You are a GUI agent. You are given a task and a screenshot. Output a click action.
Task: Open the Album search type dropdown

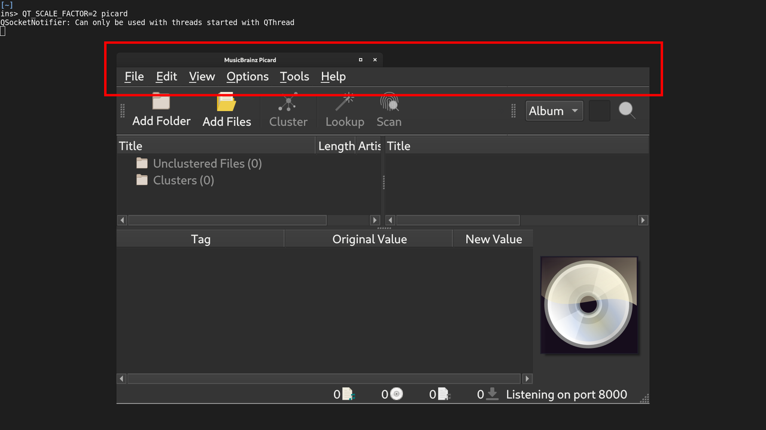point(554,110)
